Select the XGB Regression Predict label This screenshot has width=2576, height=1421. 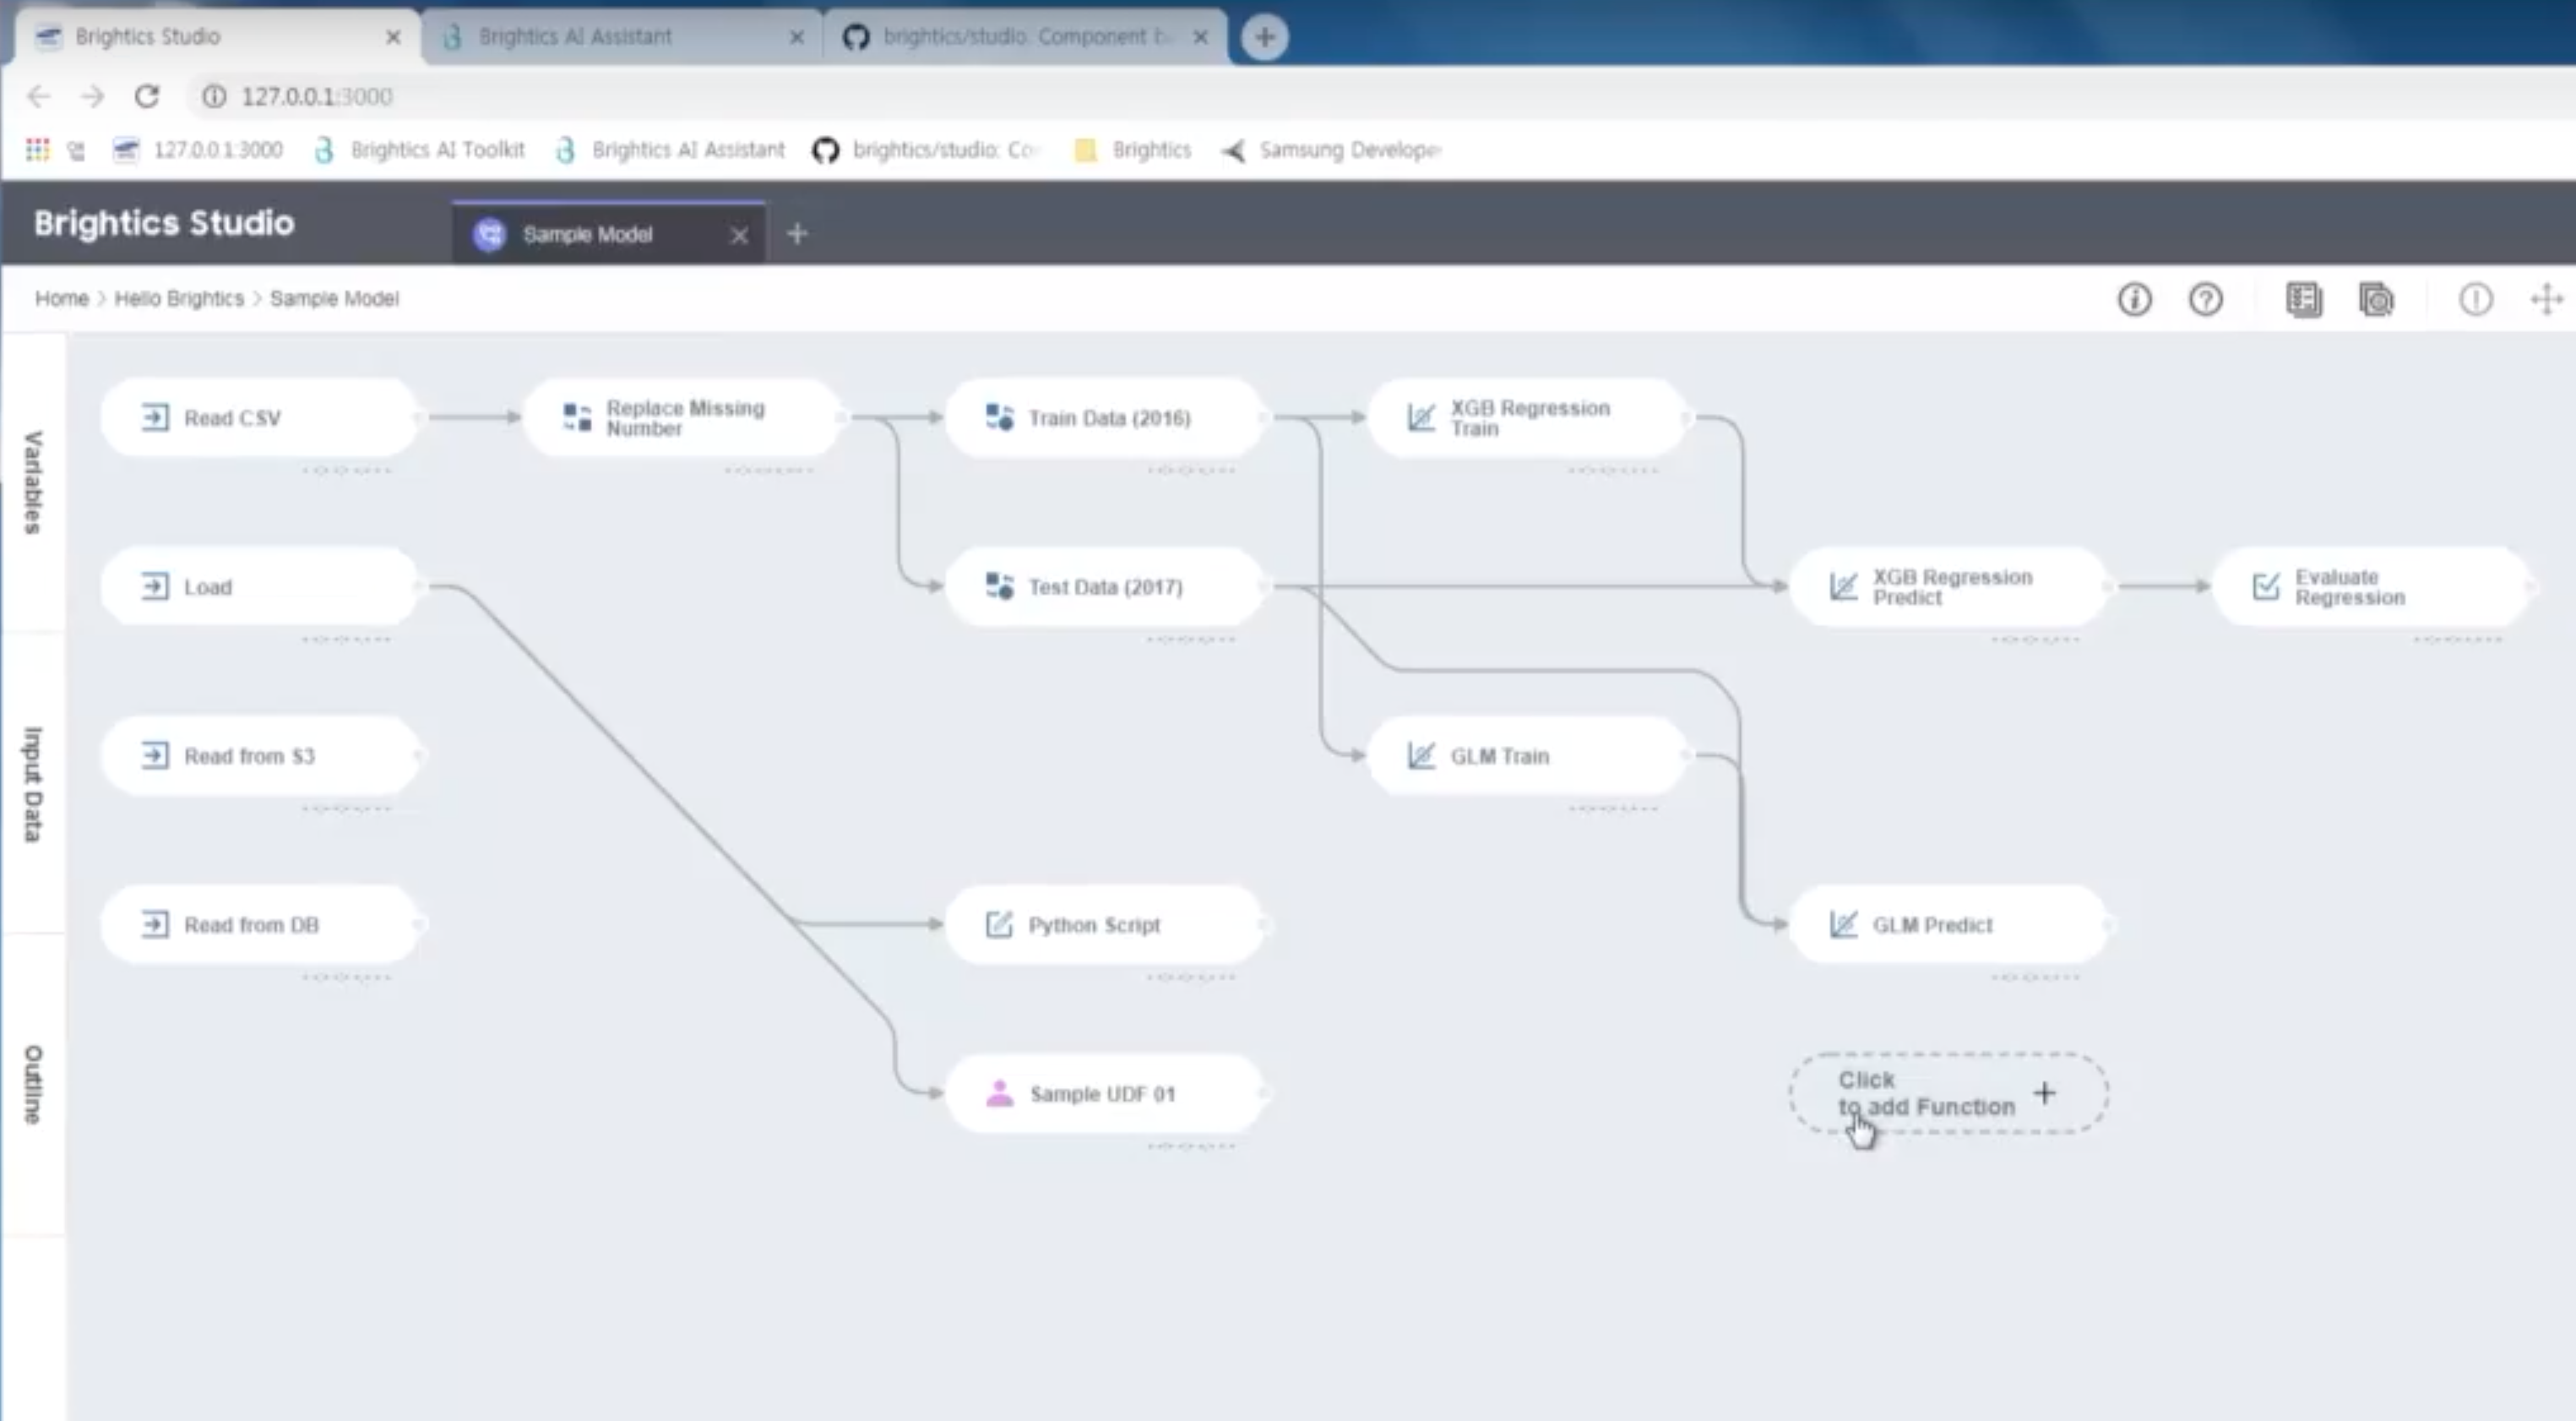coord(1952,587)
